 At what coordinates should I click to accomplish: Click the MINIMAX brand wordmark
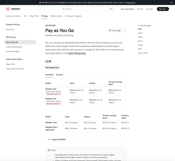16,9
